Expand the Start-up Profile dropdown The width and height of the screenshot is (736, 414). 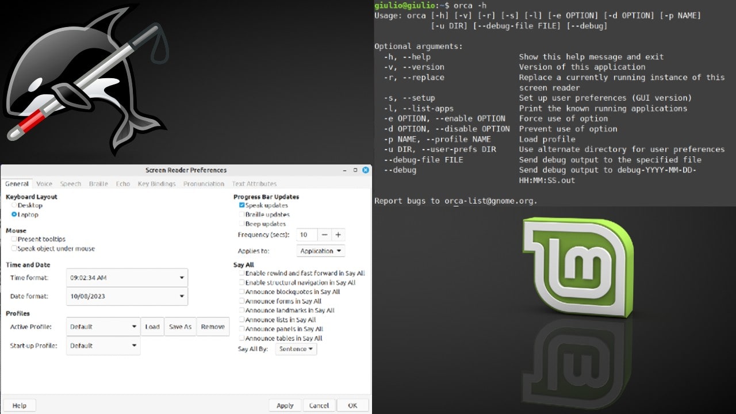pyautogui.click(x=103, y=346)
